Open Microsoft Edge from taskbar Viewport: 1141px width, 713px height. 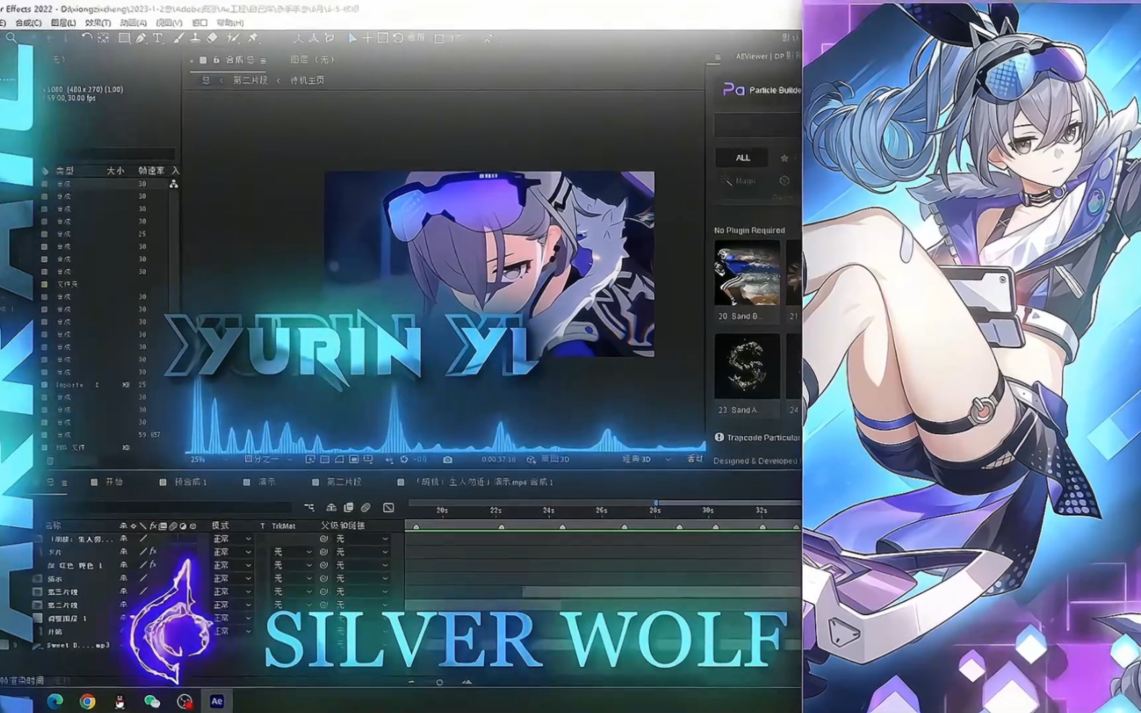coord(55,701)
